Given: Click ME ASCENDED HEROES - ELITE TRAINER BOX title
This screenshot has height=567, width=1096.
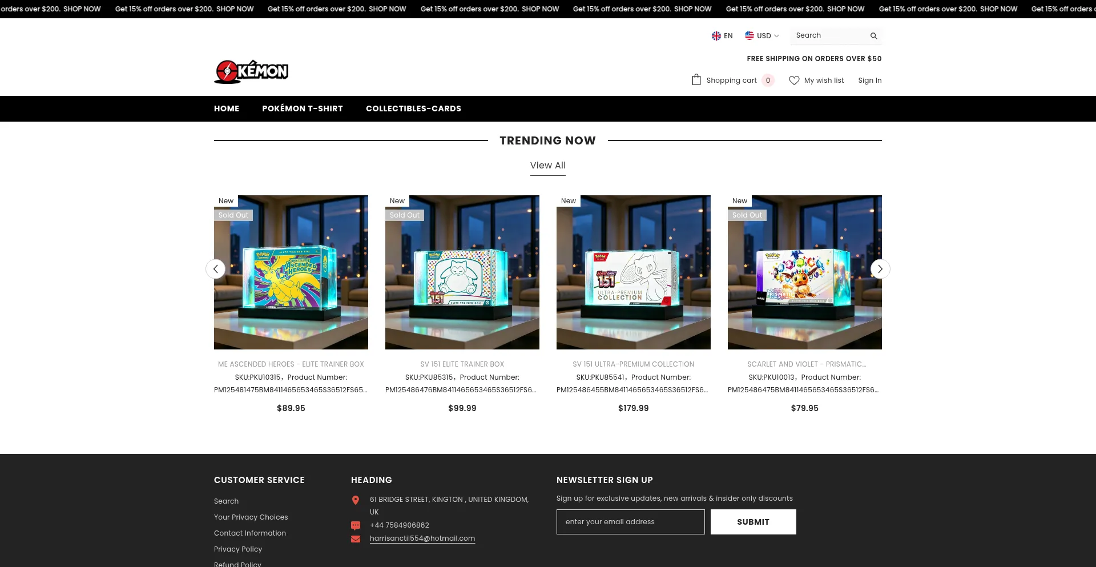Looking at the screenshot, I should point(291,364).
